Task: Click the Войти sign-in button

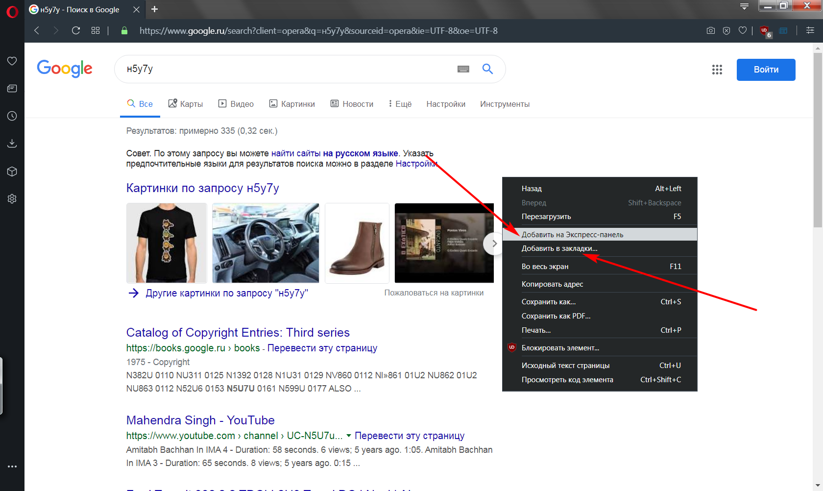Action: 766,70
